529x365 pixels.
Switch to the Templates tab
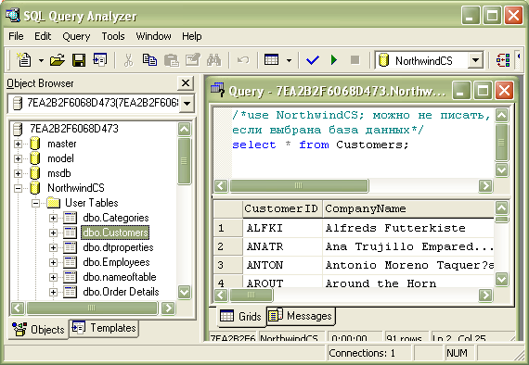coord(104,328)
